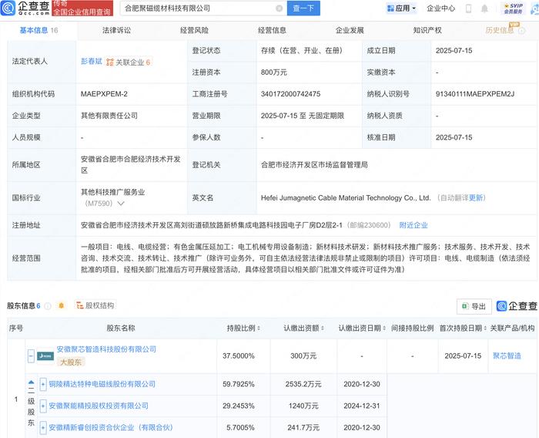Switch to the 经营信息 tab
This screenshot has height=438, width=539.
pyautogui.click(x=272, y=30)
